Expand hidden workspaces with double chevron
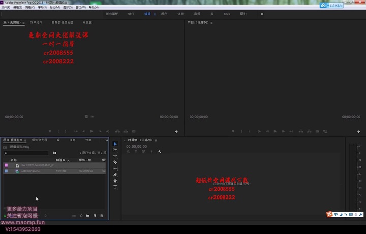The height and width of the screenshot is (234, 366). (x=262, y=14)
